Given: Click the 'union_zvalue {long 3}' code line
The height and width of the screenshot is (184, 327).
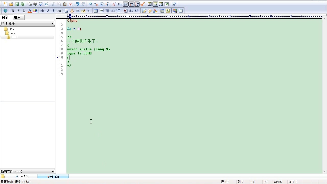Looking at the screenshot, I should (x=89, y=49).
